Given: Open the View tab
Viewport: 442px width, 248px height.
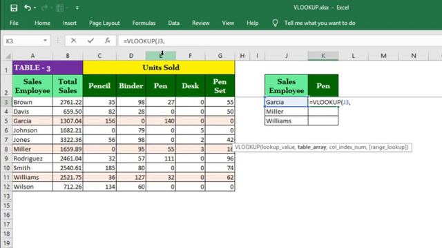Looking at the screenshot, I should [228, 23].
